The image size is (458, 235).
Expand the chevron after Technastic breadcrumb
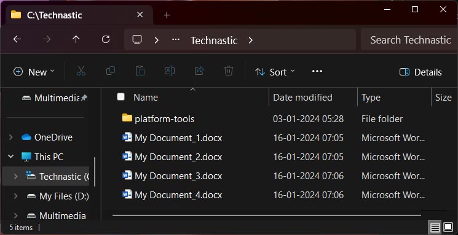pos(251,40)
